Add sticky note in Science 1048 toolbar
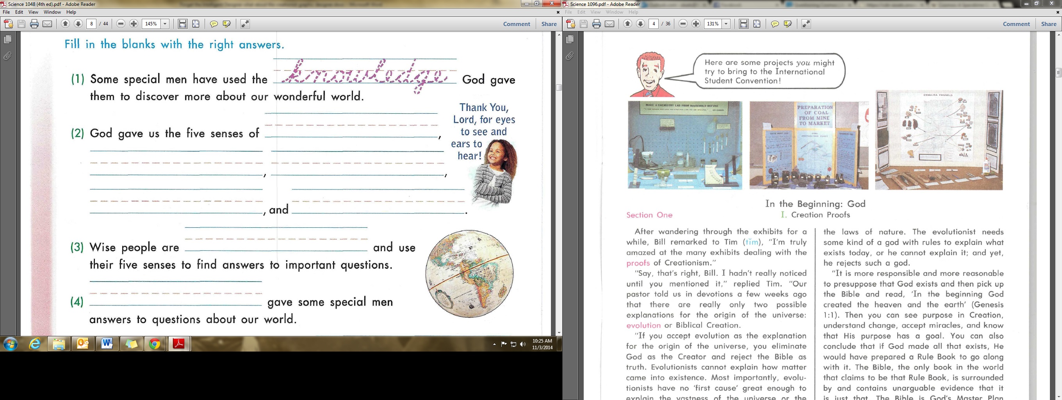 click(214, 24)
